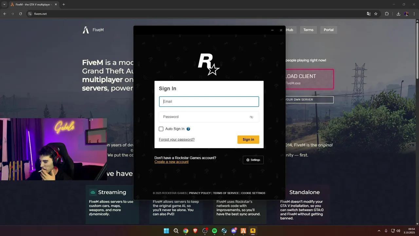Translate this page icon
The image size is (419, 236).
[369, 14]
